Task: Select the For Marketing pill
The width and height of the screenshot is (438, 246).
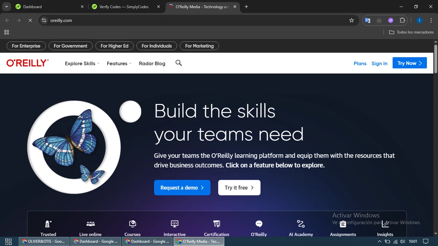Action: point(199,46)
